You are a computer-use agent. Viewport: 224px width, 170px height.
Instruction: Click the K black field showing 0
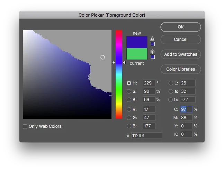[186, 134]
